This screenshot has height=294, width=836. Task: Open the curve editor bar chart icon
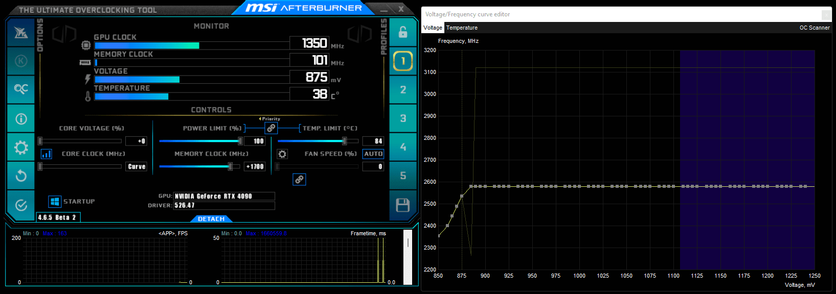click(46, 154)
